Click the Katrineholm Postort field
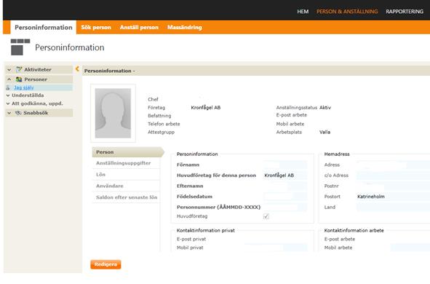Screen dimensions: 430x284 coord(393,197)
